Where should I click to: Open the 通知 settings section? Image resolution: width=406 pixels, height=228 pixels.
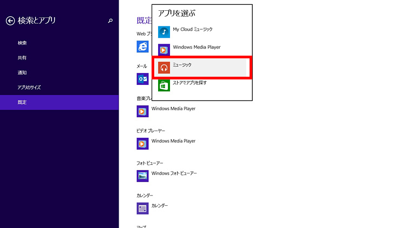(x=22, y=72)
